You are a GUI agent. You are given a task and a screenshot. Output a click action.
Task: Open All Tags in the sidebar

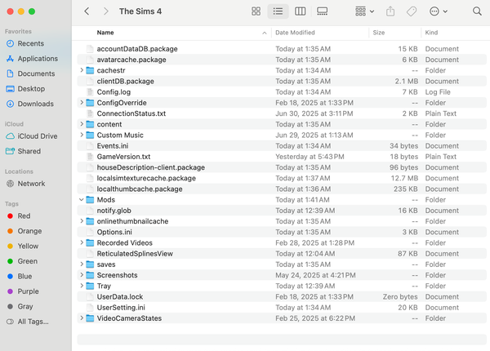[33, 322]
